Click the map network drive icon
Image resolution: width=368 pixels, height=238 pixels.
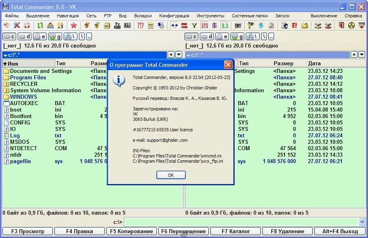(x=318, y=25)
